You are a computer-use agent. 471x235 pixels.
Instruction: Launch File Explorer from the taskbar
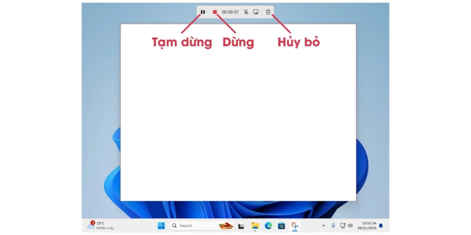(x=255, y=226)
